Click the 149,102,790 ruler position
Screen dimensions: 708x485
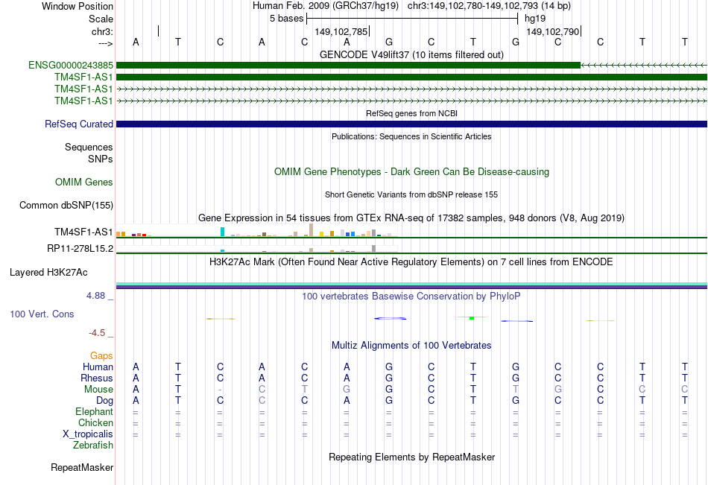point(553,31)
